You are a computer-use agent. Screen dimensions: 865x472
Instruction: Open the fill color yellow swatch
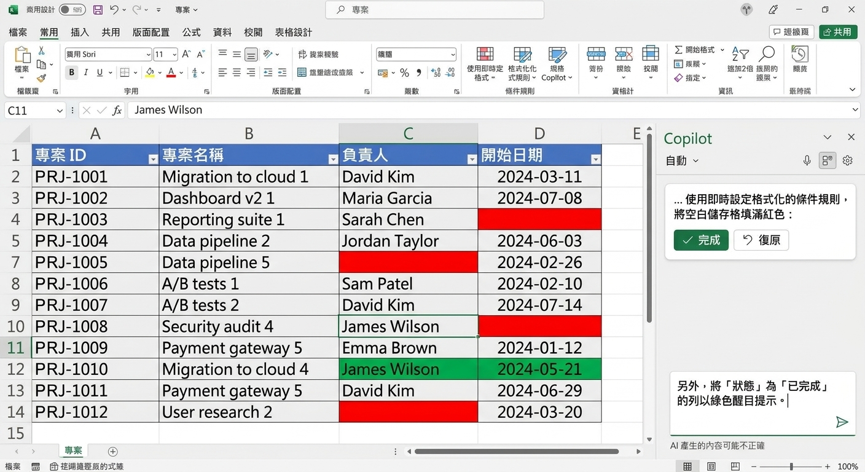click(x=149, y=73)
